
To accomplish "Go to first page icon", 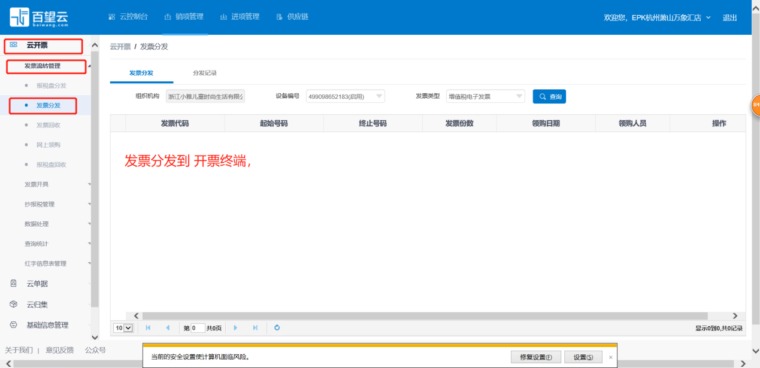I will coord(148,328).
